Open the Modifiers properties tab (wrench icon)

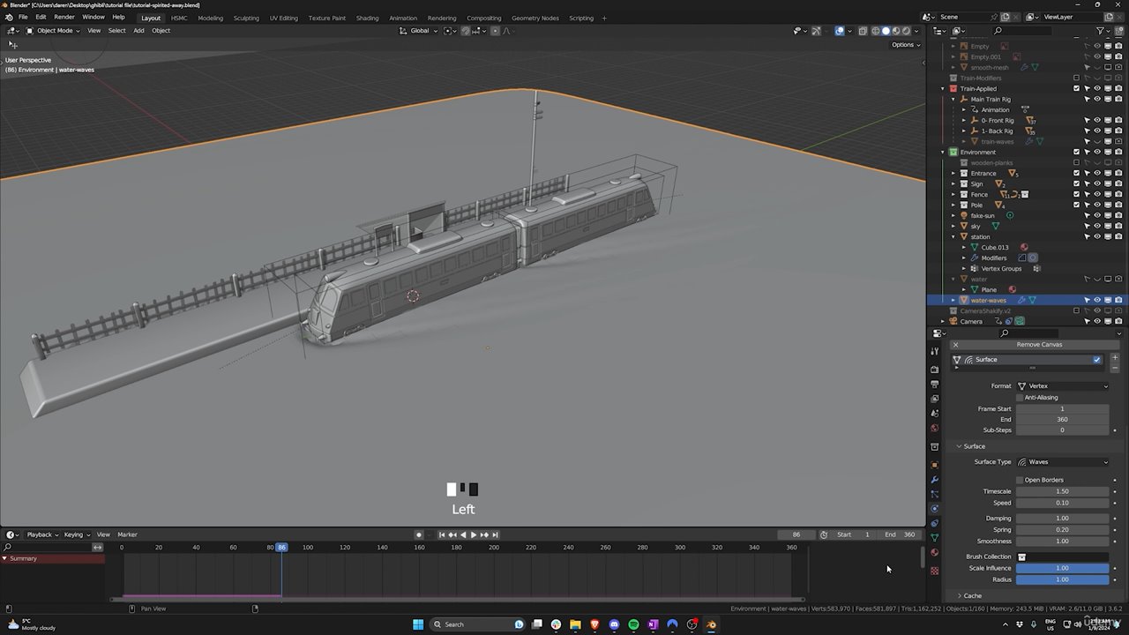(x=935, y=480)
